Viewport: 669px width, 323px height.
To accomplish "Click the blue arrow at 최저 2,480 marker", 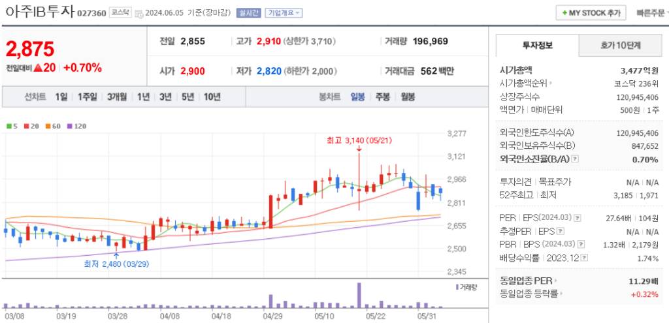I will pyautogui.click(x=116, y=256).
